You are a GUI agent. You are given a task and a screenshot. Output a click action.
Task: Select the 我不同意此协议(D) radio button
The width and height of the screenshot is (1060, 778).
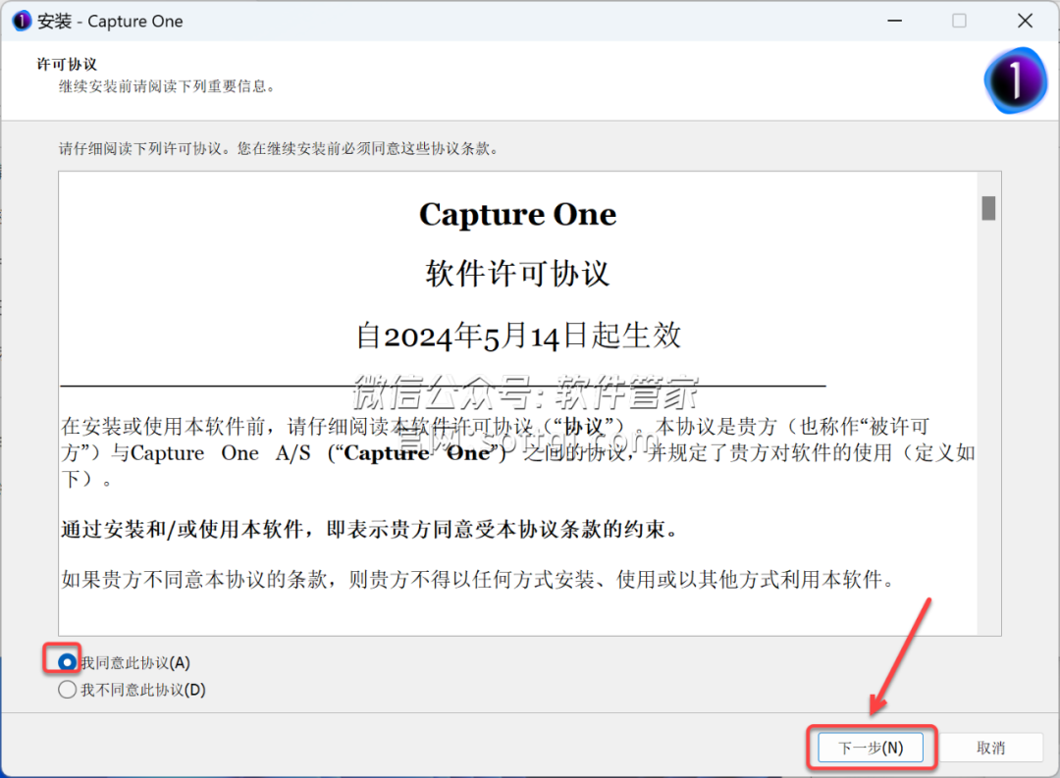[x=67, y=690]
